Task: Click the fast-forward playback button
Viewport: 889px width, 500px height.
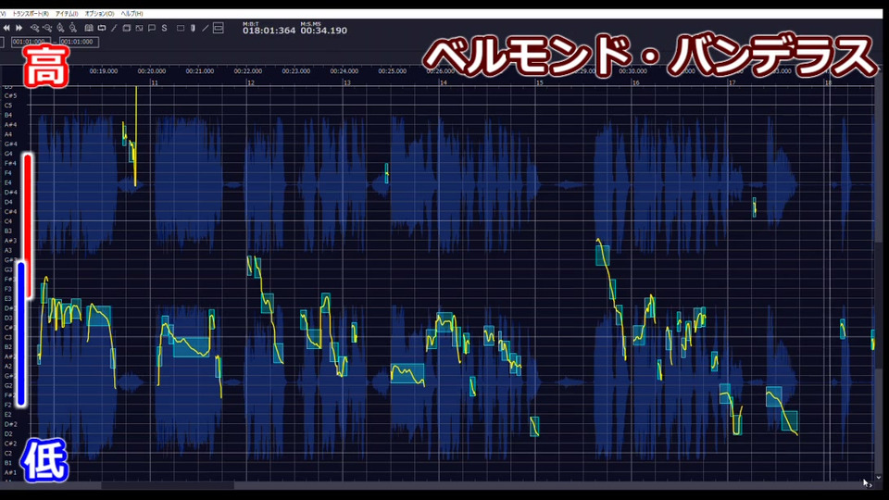Action: (19, 28)
